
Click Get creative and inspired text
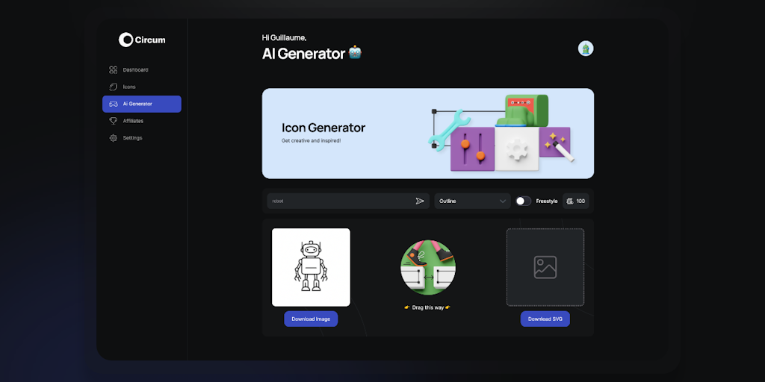click(312, 141)
